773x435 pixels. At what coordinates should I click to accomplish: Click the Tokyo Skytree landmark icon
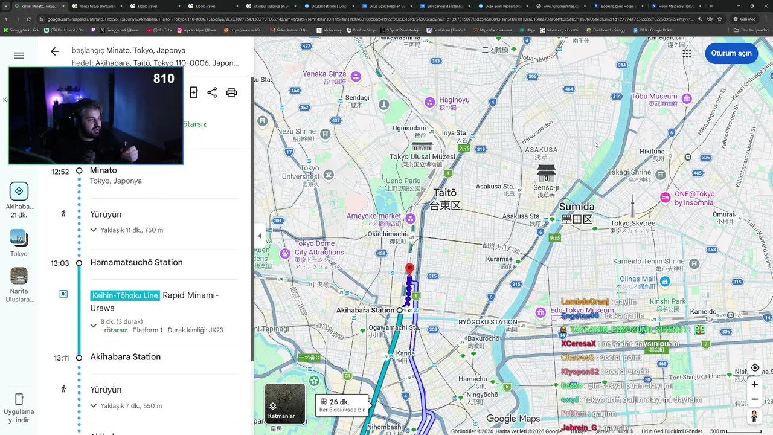633,205
